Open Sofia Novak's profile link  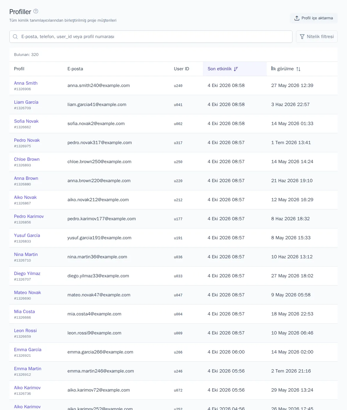click(26, 121)
